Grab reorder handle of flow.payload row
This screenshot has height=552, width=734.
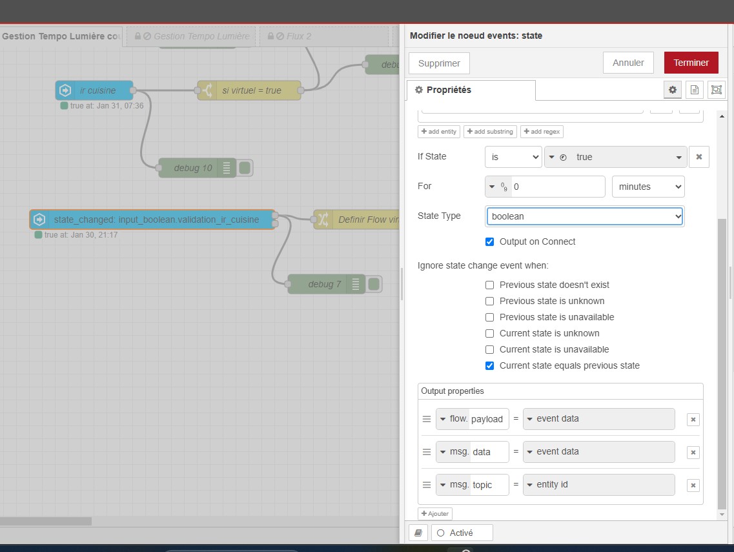click(427, 419)
